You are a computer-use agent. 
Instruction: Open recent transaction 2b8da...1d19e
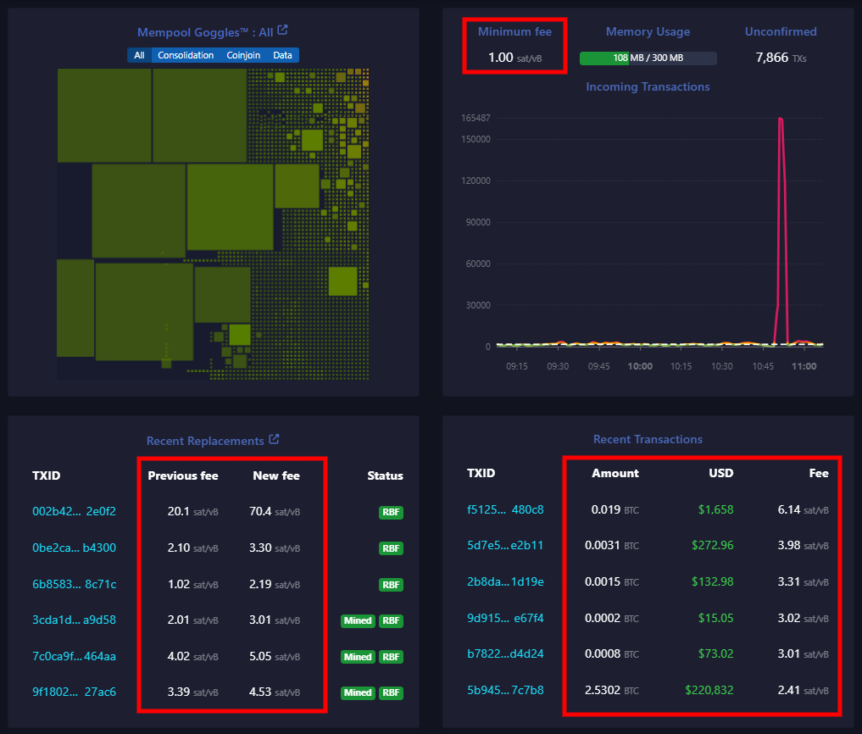[x=505, y=581]
